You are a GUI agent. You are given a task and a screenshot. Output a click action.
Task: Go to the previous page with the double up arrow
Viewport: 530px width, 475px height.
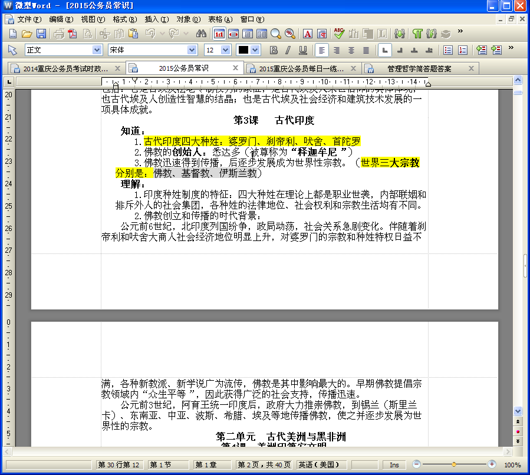[x=518, y=421]
